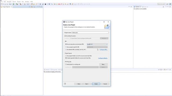The height and width of the screenshot is (96, 172).
Task: Click the Save All toolbar icon
Action: click(7, 4)
